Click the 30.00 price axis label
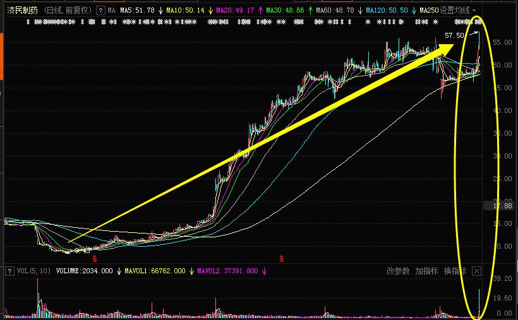The width and height of the screenshot is (518, 320). point(502,156)
